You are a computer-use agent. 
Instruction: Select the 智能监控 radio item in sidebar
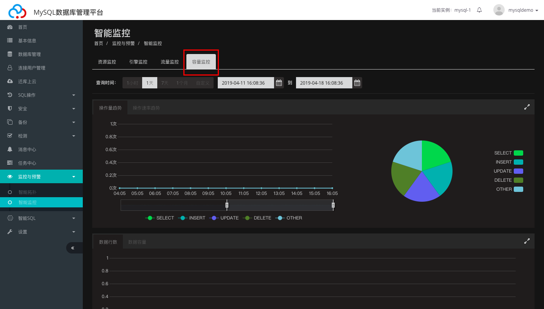point(10,202)
